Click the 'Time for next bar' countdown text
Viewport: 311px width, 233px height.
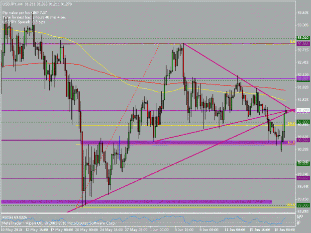[x=34, y=17]
